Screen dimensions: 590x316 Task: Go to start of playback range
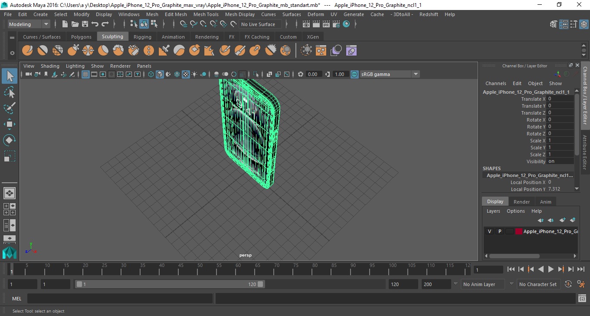click(511, 270)
